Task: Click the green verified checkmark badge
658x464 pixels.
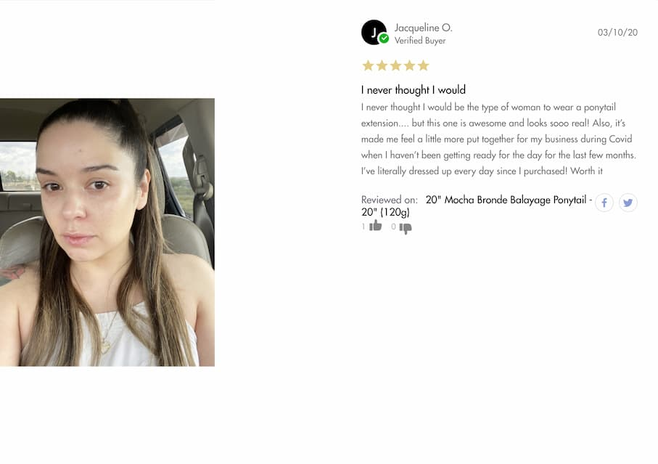Action: coord(384,38)
